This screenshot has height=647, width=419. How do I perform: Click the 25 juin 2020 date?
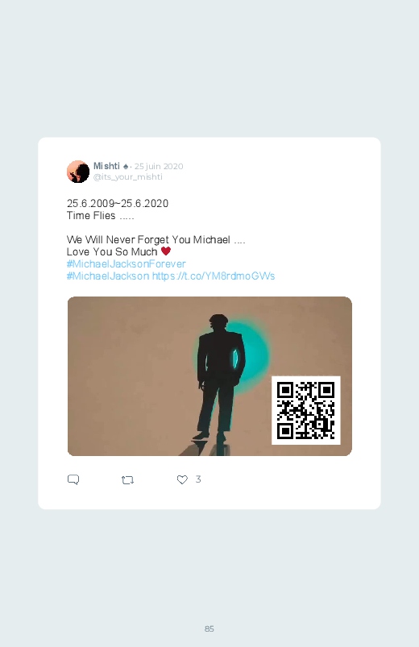[x=159, y=166]
